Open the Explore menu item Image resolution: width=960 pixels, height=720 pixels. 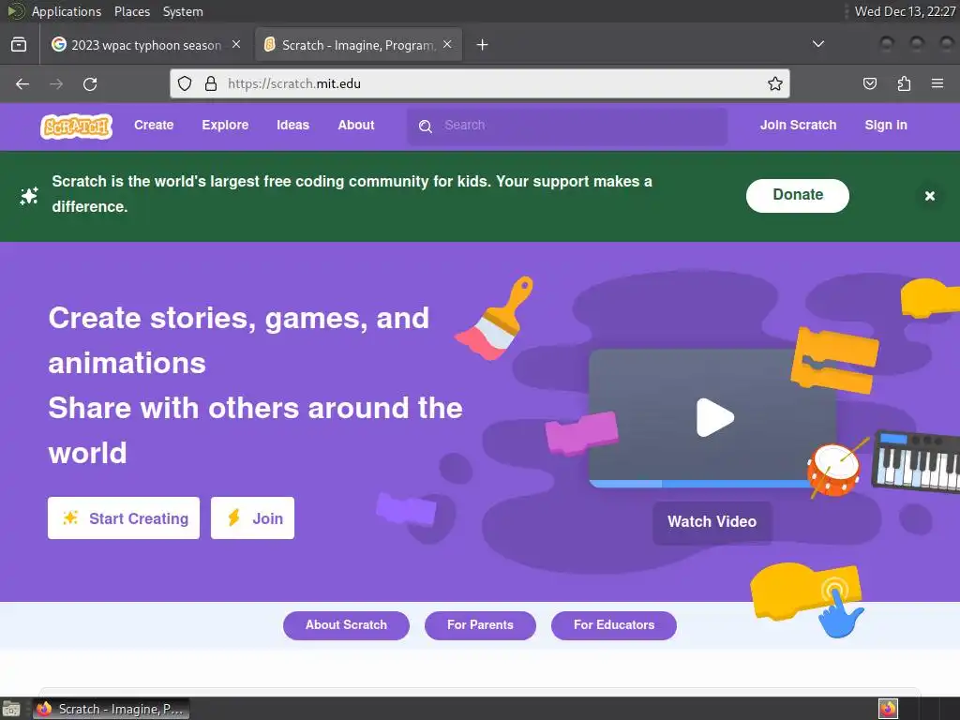pyautogui.click(x=225, y=125)
